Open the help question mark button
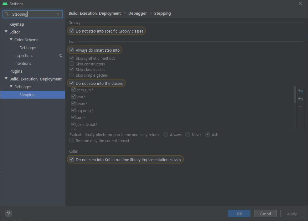 point(8,213)
